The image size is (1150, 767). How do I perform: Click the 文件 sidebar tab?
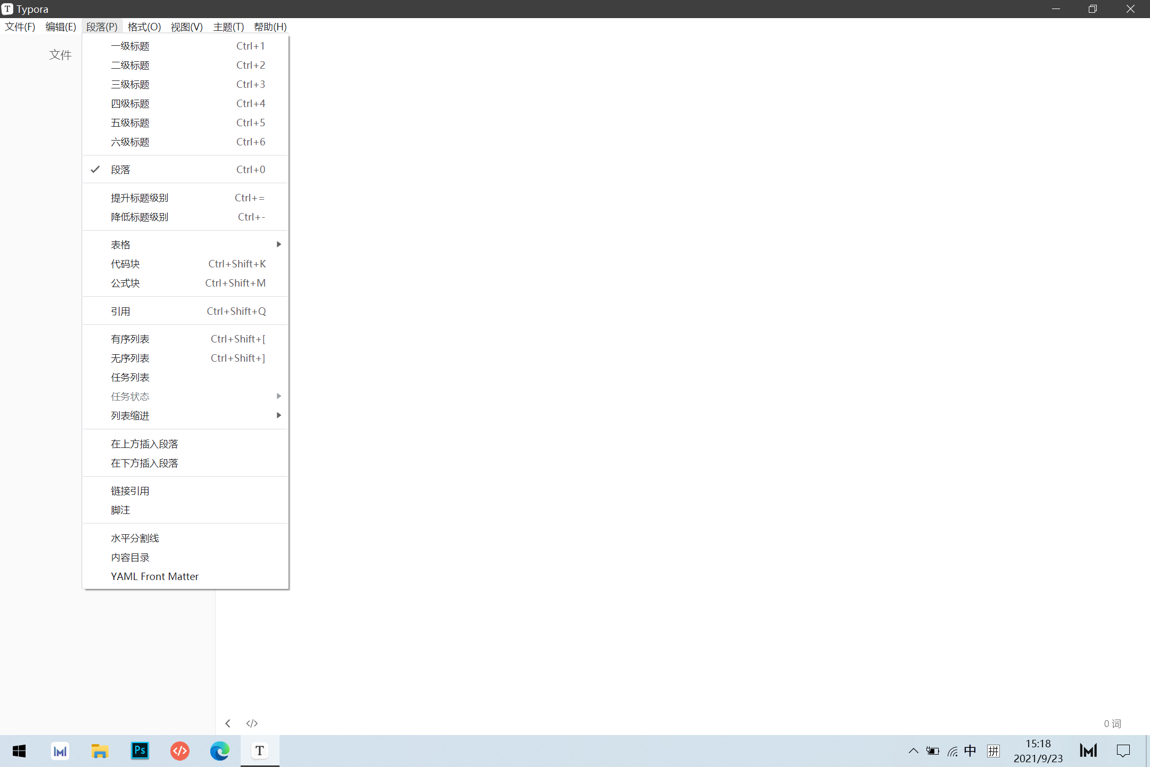coord(60,55)
